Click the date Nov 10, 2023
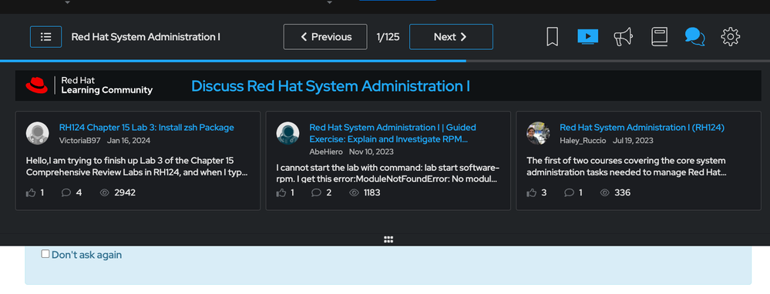Viewport: 770px width, 294px height. click(372, 152)
